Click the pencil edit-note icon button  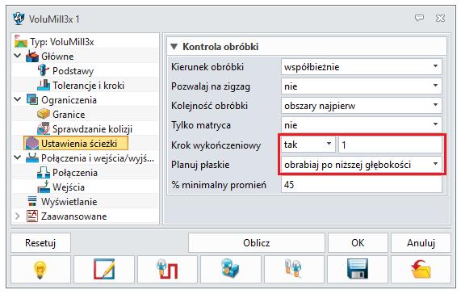tap(104, 269)
